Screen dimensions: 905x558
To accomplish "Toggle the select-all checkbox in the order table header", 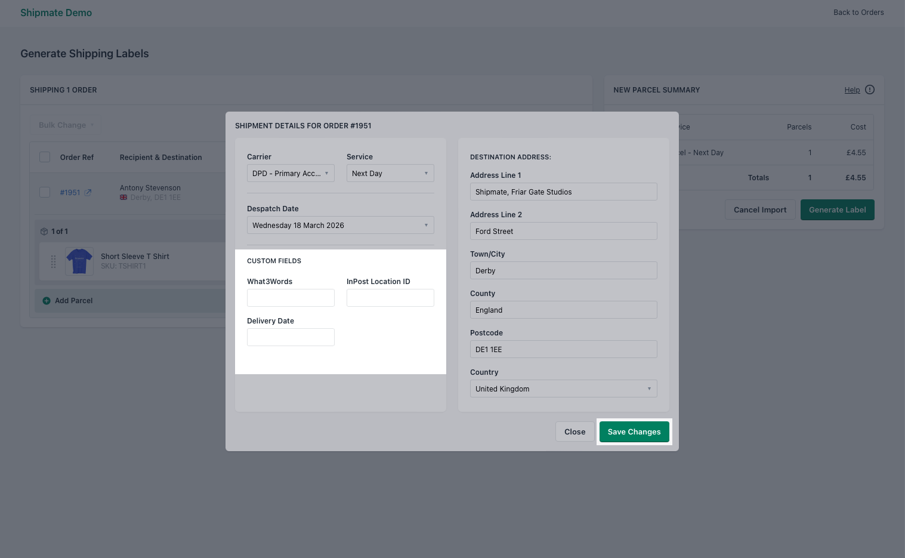I will coord(45,156).
